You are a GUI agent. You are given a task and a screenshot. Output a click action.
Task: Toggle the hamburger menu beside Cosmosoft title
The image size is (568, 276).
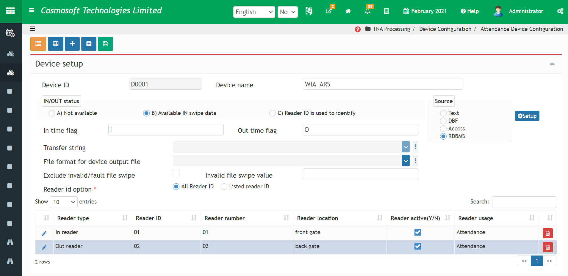pos(31,10)
